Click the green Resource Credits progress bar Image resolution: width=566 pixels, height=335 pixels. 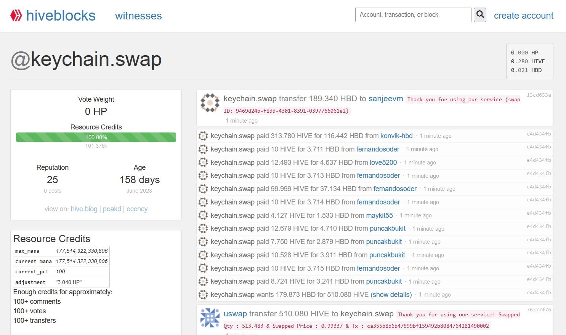click(x=96, y=137)
